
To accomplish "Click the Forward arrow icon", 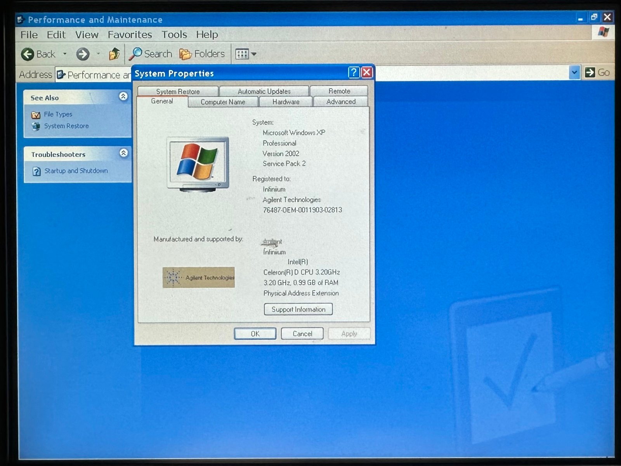I will tap(83, 54).
